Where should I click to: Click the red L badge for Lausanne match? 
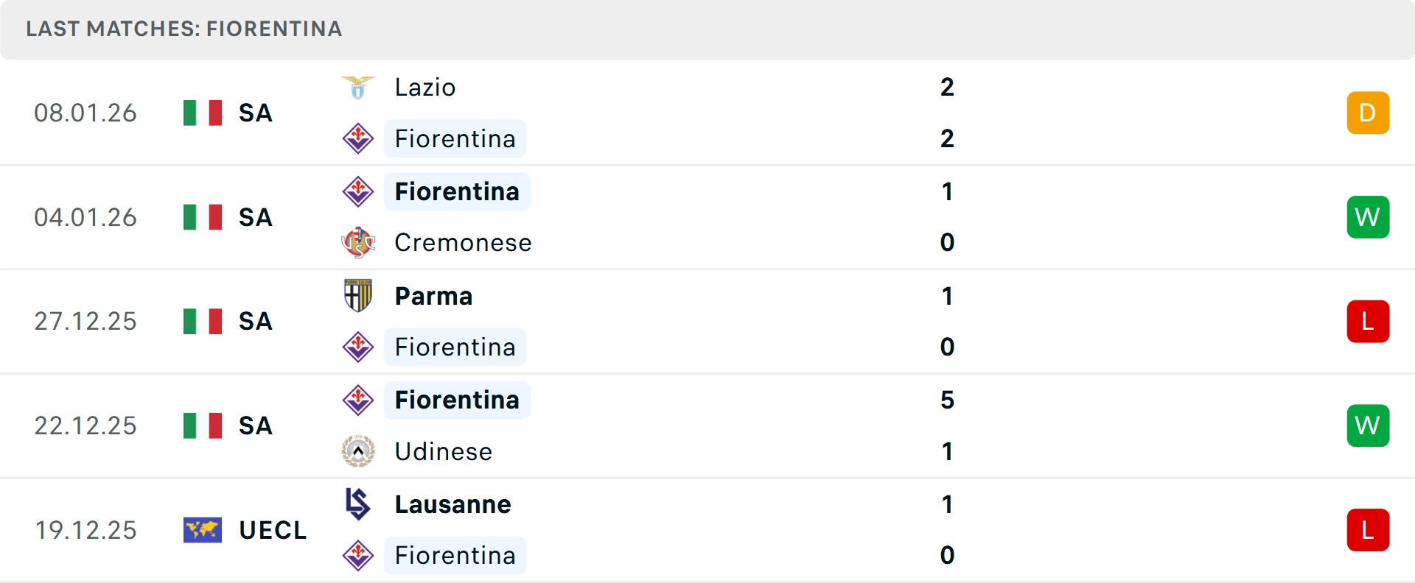1368,530
